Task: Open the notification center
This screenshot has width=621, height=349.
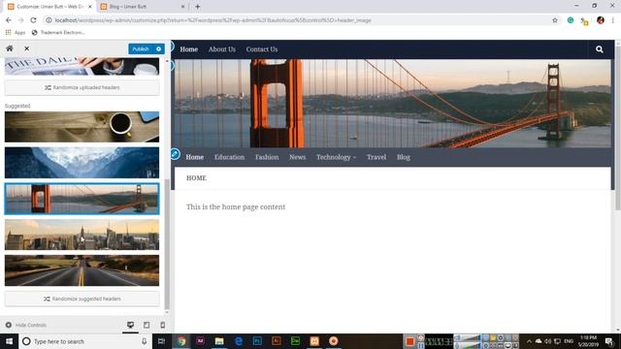Action: point(610,341)
